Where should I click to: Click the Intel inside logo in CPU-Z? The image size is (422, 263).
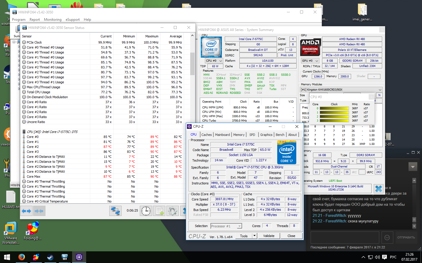[287, 152]
